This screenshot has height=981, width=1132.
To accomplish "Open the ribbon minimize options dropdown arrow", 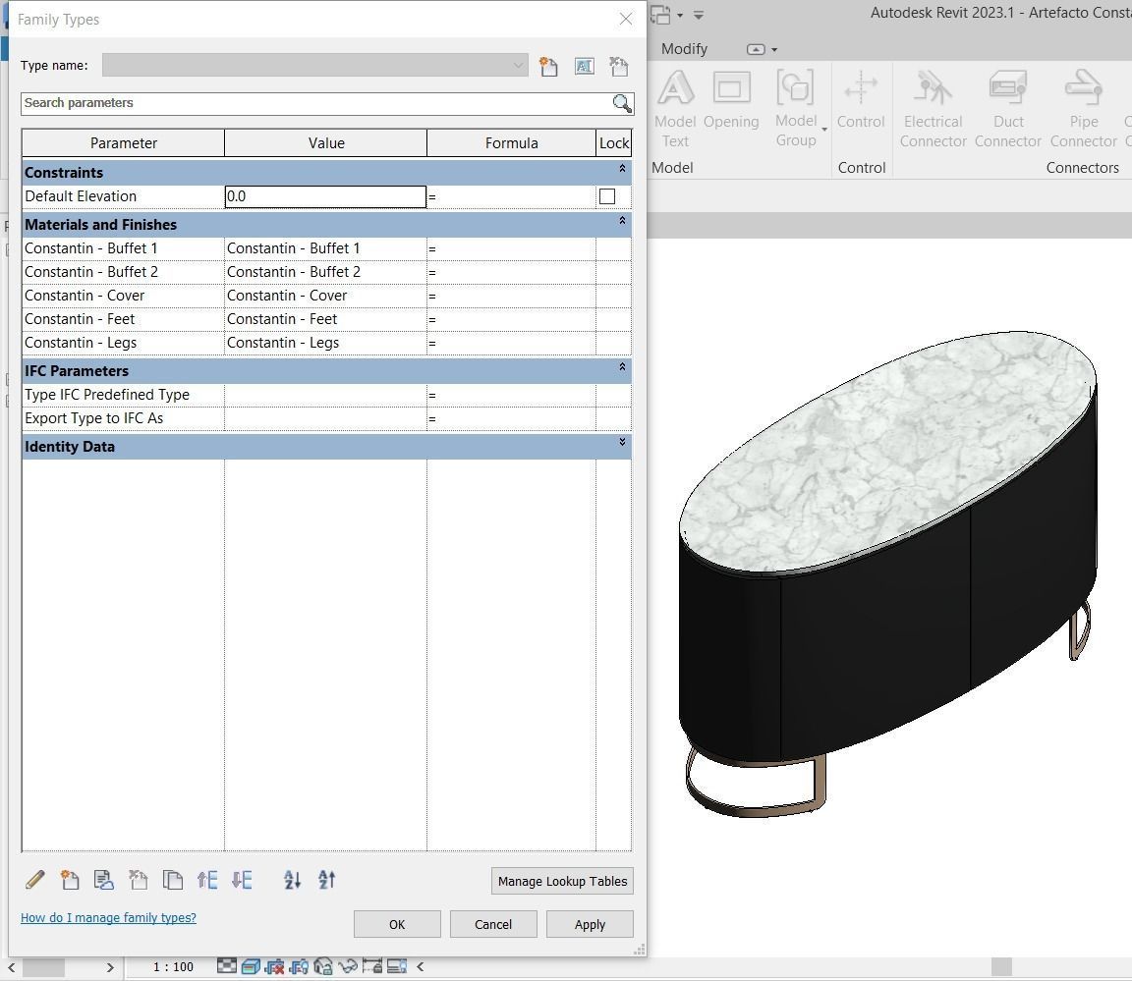I will point(774,50).
